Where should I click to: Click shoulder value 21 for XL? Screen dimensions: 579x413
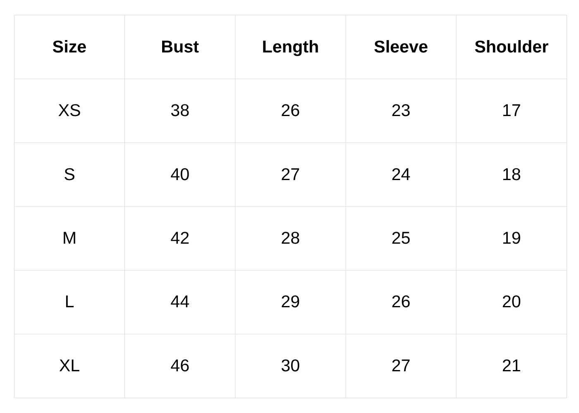511,366
